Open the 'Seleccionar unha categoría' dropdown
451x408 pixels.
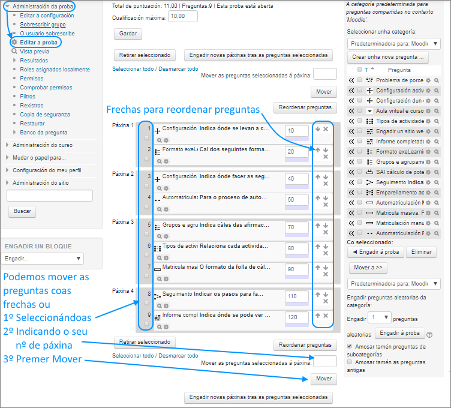click(x=394, y=44)
